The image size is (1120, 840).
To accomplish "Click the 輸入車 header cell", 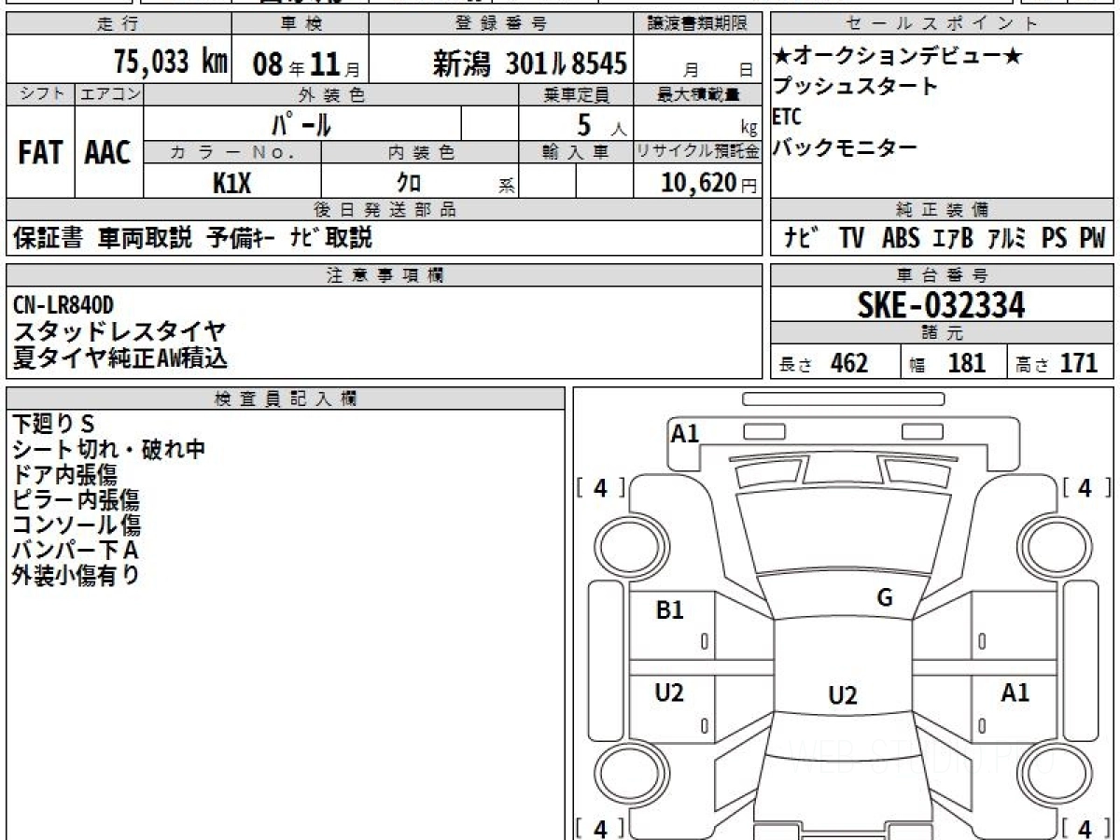I will tap(576, 152).
